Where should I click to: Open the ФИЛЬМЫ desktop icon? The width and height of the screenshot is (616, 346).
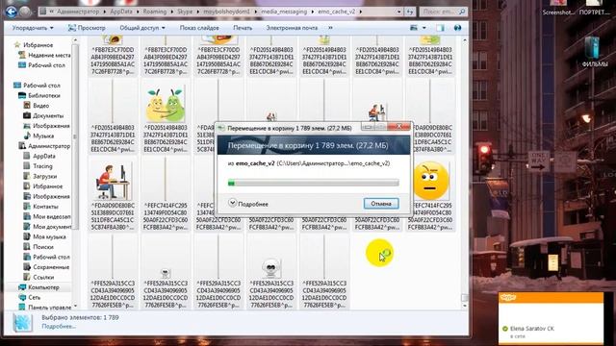[x=594, y=51]
